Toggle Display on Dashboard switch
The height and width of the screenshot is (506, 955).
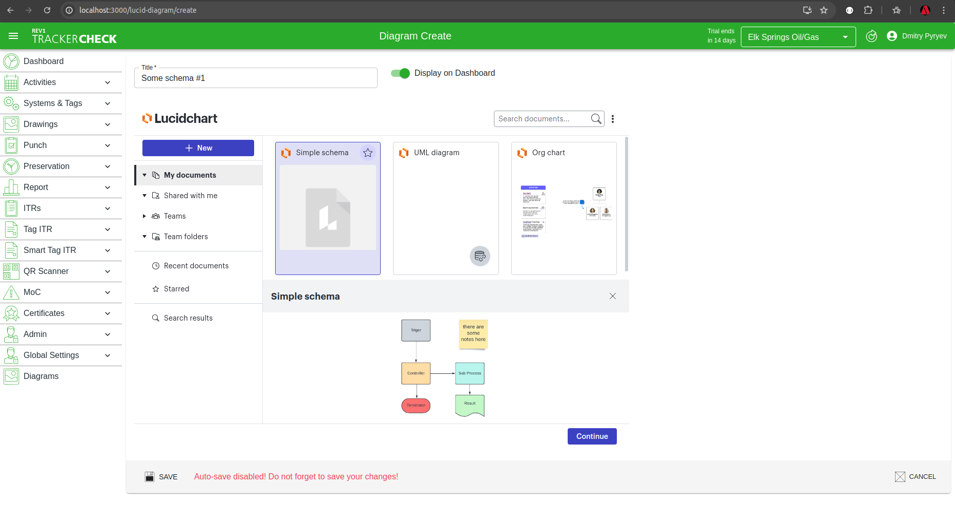click(400, 73)
